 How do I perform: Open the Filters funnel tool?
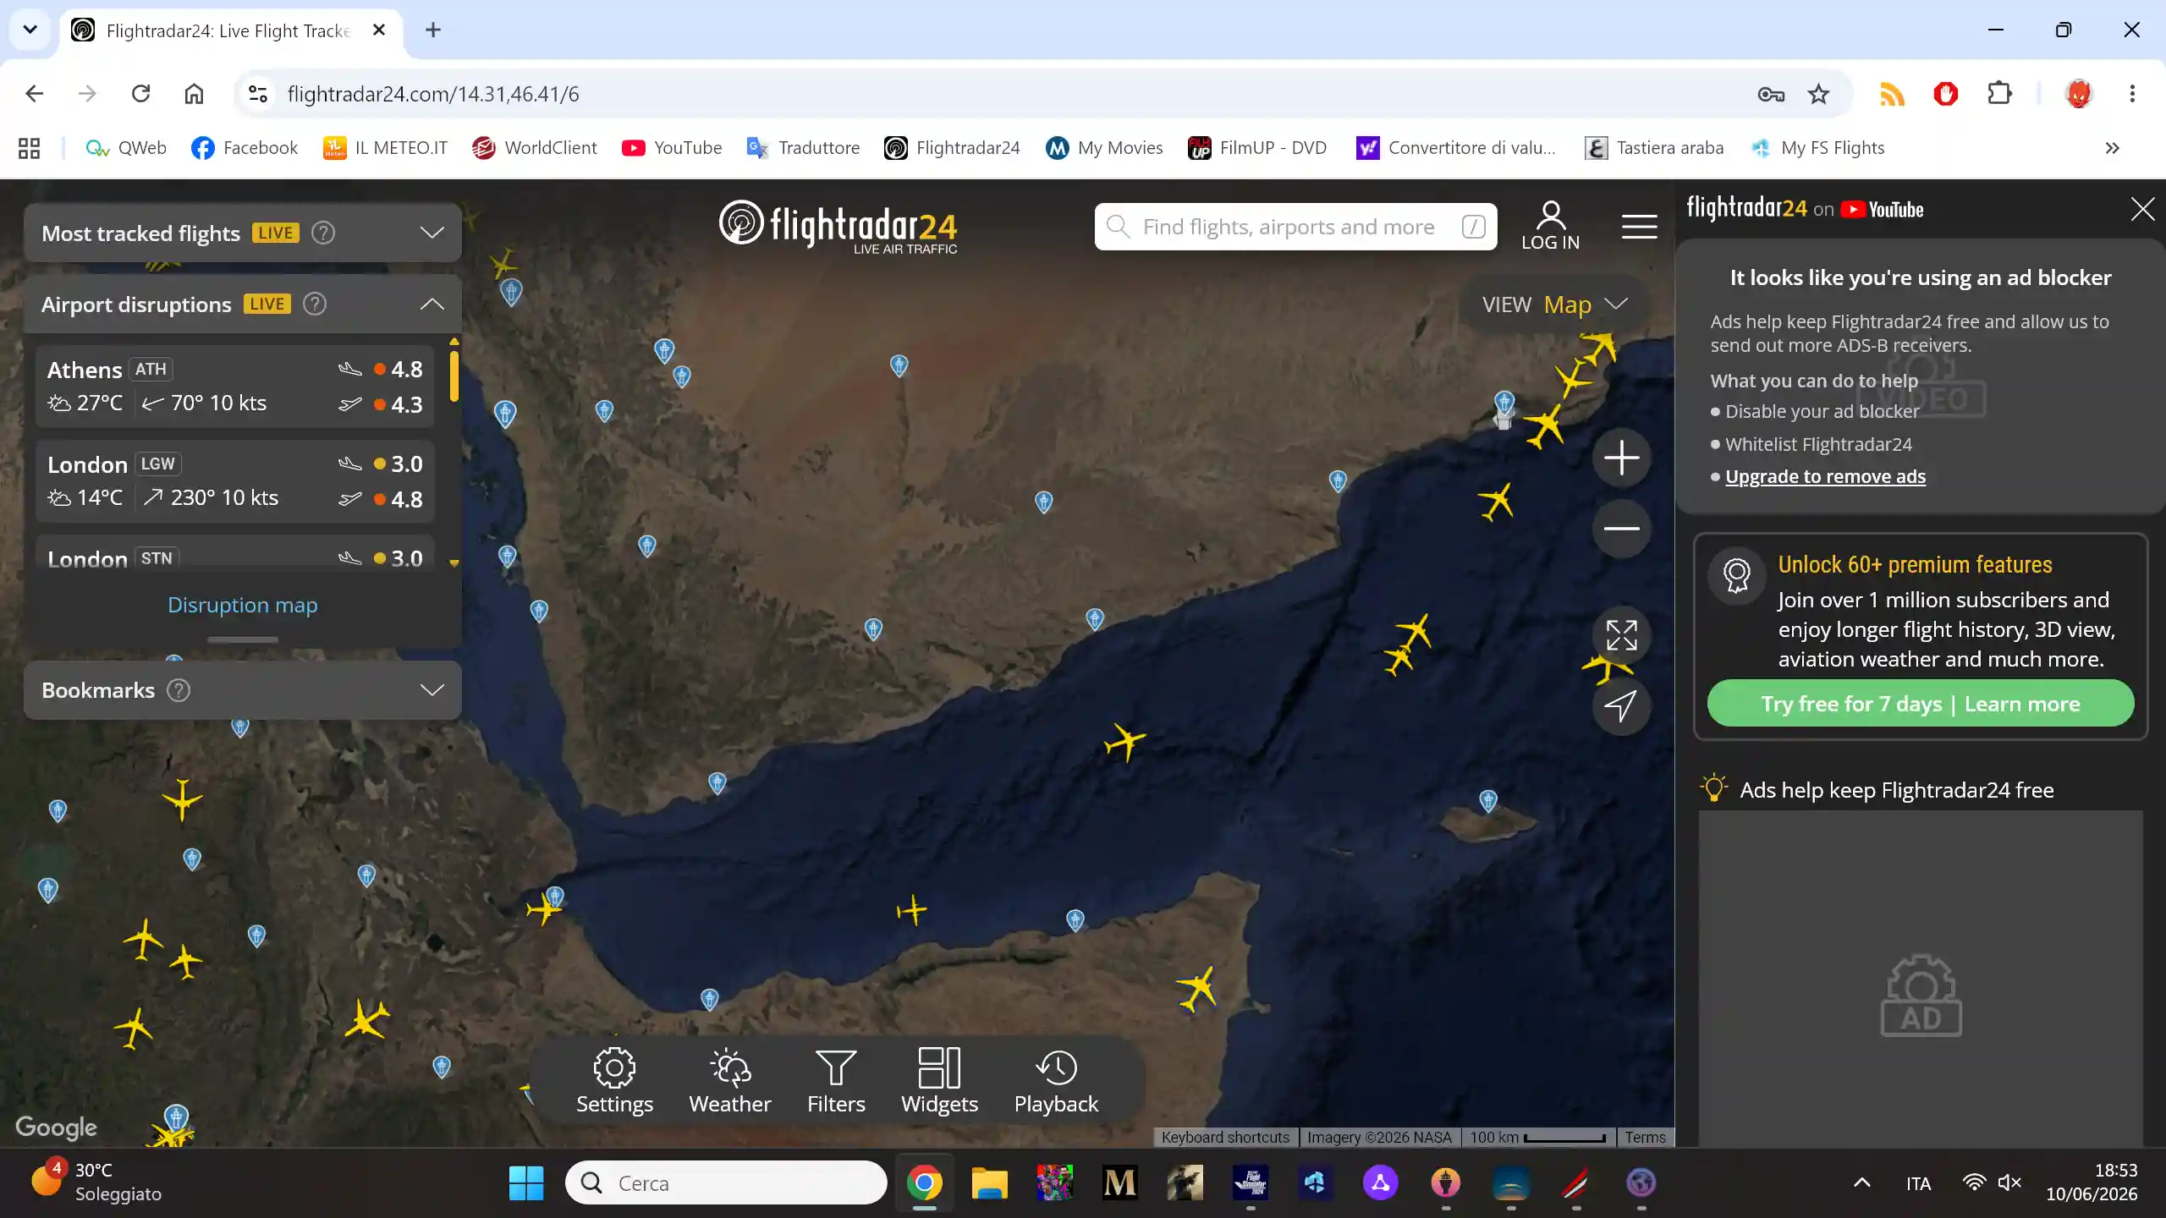pos(836,1082)
